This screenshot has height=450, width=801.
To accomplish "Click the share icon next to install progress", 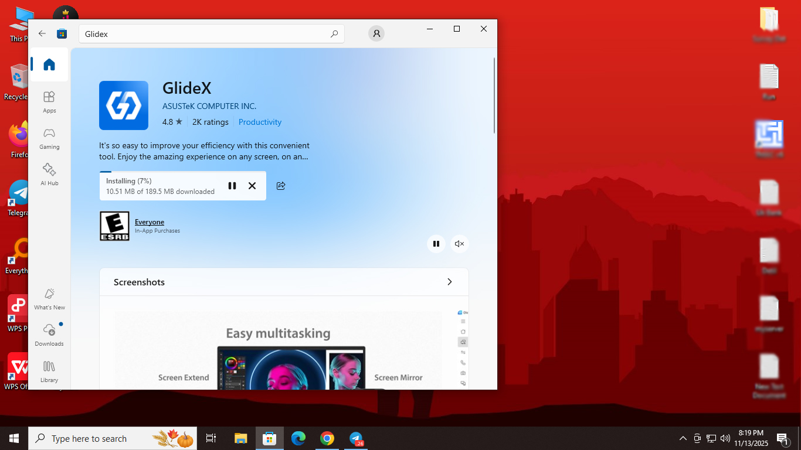I will coord(281,186).
